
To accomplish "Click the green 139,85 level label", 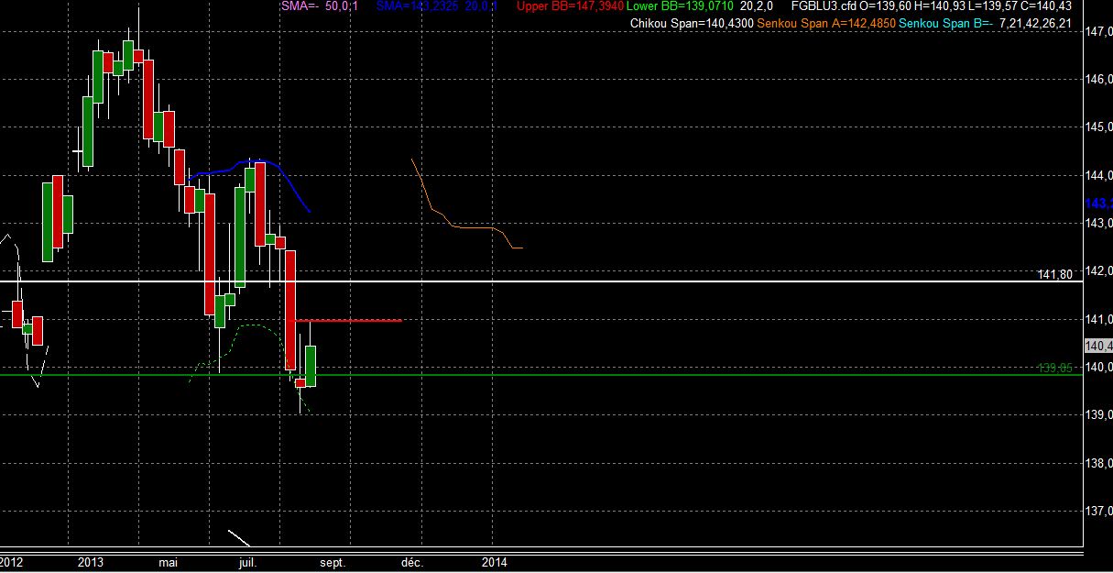I will (1055, 368).
